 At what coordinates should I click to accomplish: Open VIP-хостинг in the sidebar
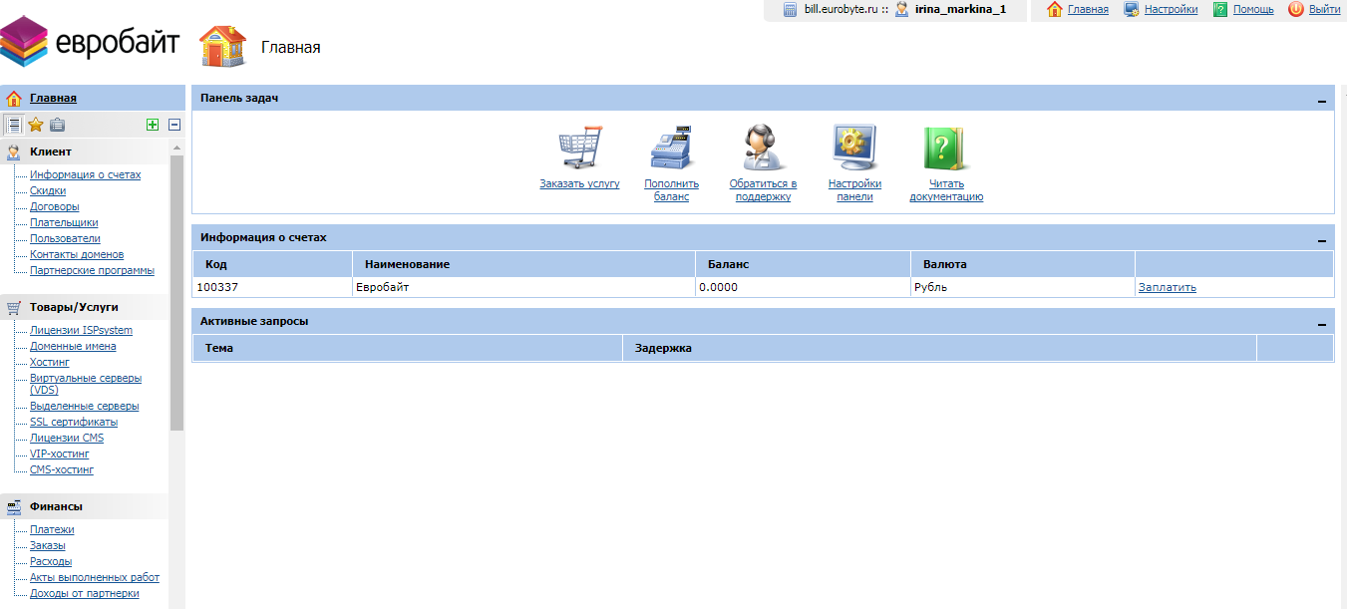pos(59,454)
